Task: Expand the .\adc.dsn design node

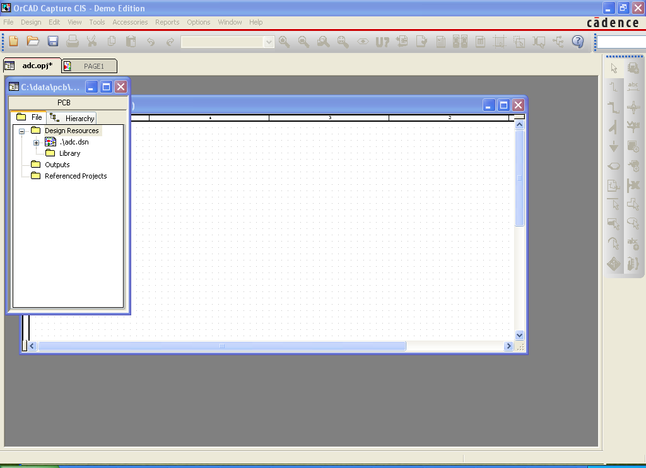Action: click(x=36, y=143)
